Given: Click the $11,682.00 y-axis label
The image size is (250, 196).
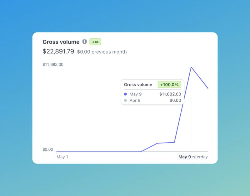Looking at the screenshot, I should click(53, 65).
